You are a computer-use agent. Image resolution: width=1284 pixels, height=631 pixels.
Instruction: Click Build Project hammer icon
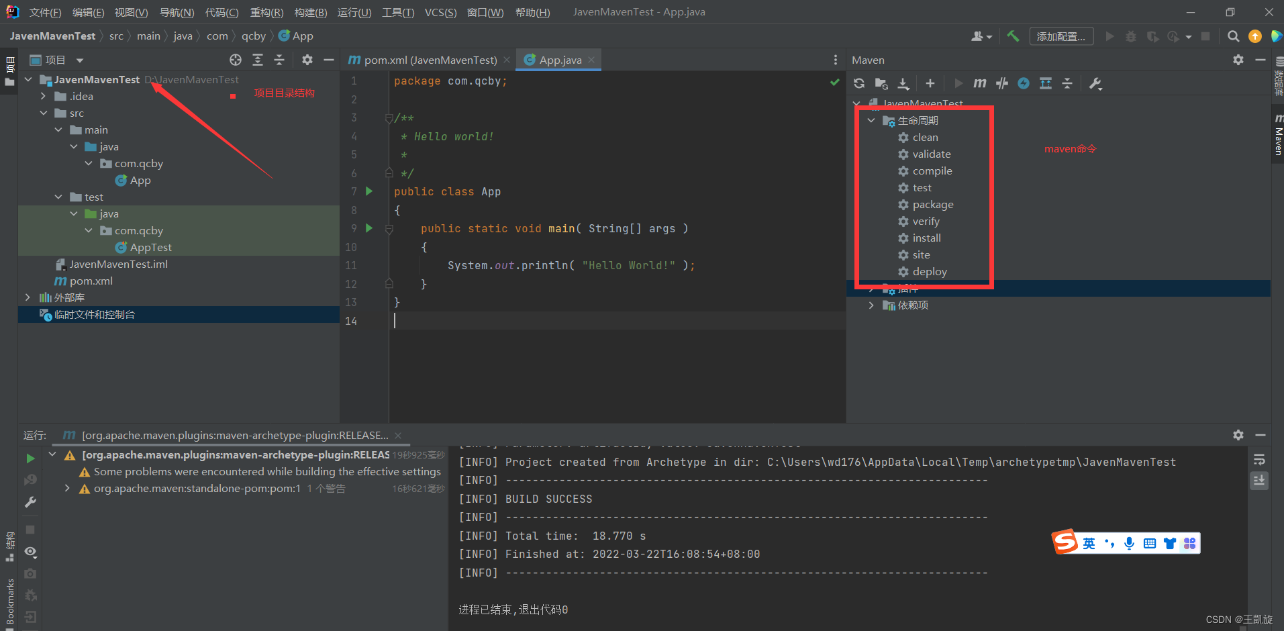1013,36
